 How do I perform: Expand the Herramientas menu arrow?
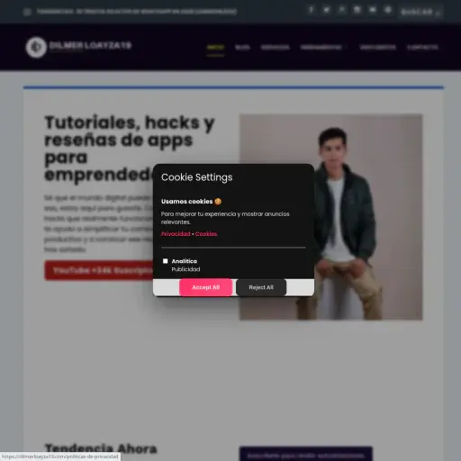[x=346, y=48]
